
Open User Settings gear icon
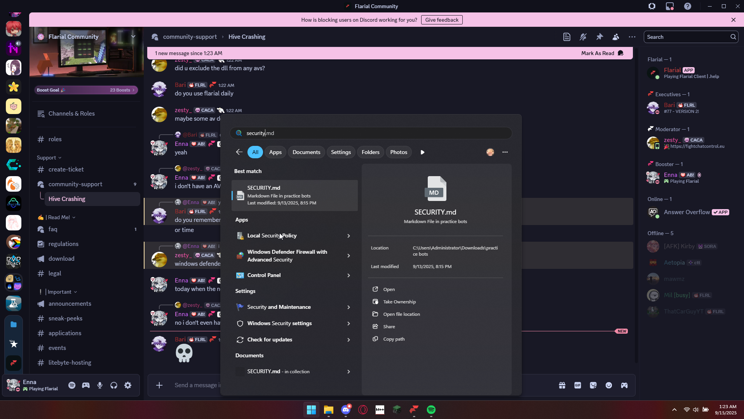click(x=128, y=385)
